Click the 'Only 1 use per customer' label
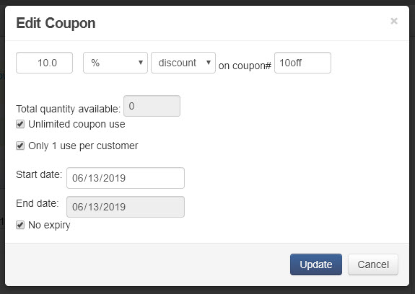The height and width of the screenshot is (294, 415). point(83,146)
